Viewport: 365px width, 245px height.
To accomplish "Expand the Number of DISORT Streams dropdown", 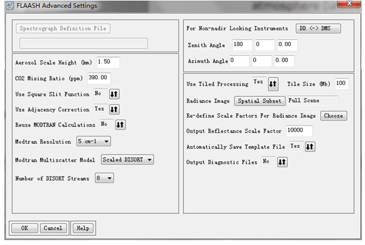I will click(x=104, y=178).
